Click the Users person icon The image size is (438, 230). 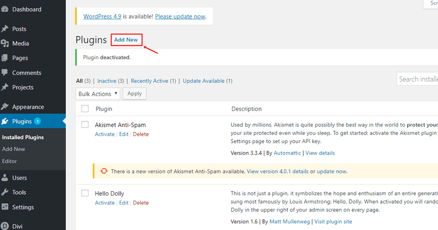(x=5, y=178)
